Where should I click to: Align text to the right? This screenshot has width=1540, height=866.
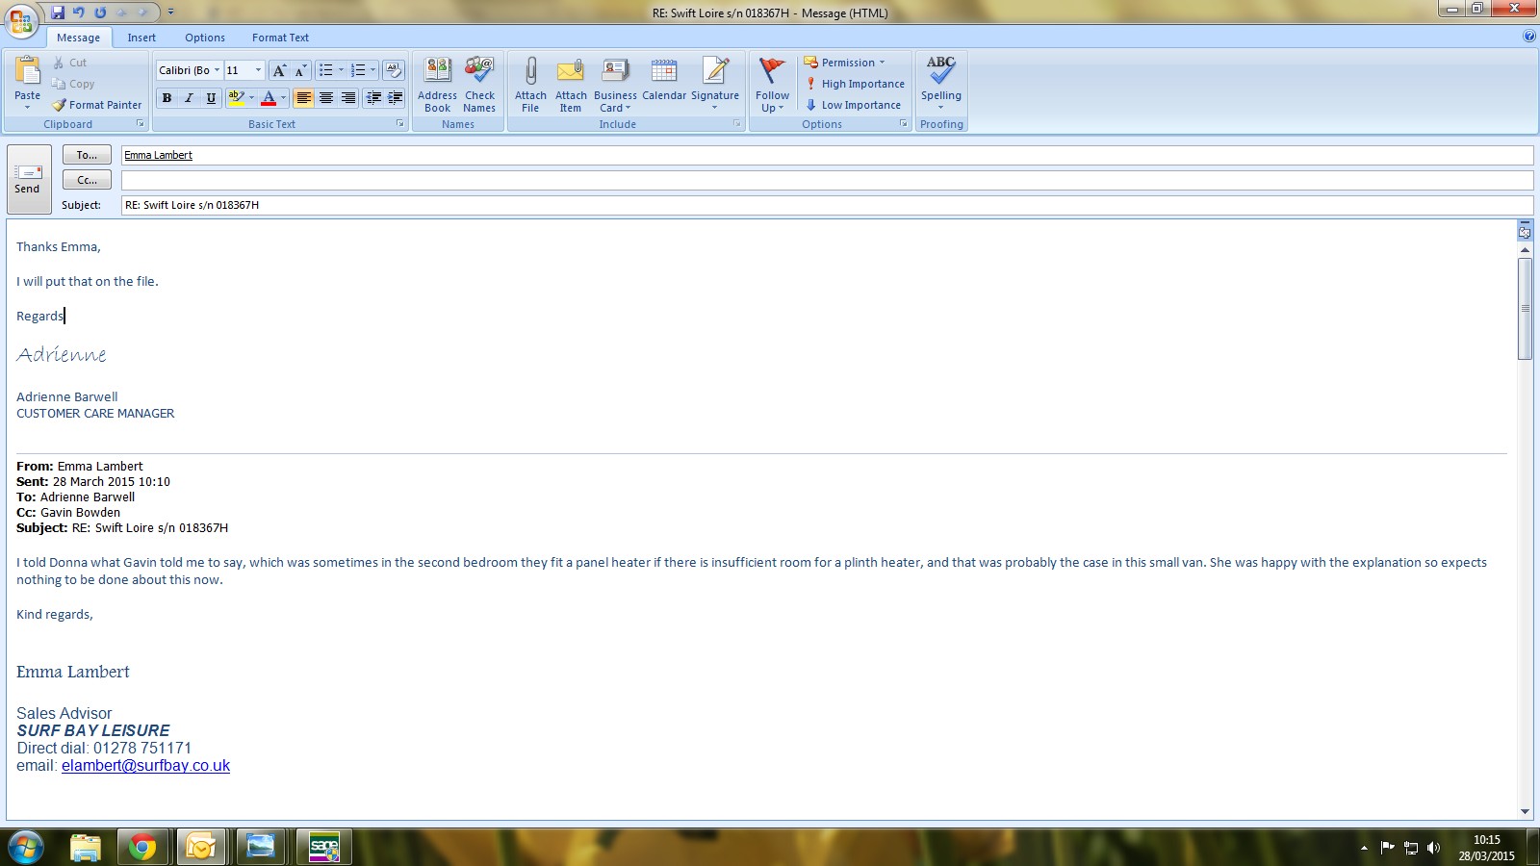coord(347,98)
